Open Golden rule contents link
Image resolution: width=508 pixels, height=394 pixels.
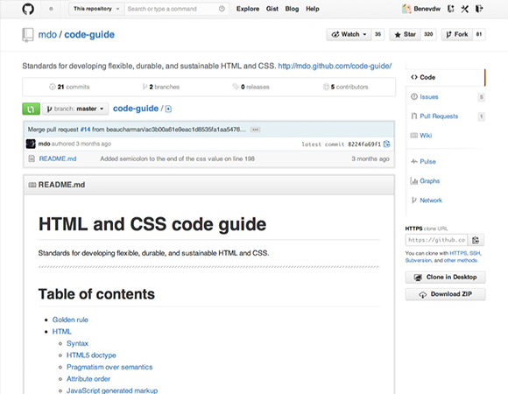(70, 320)
